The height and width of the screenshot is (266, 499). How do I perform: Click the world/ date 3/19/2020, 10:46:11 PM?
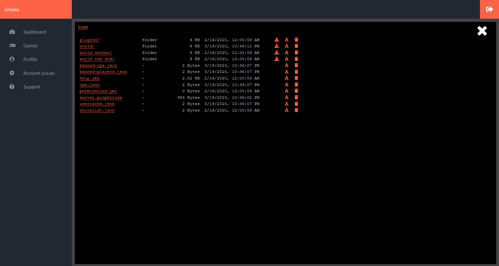[232, 46]
